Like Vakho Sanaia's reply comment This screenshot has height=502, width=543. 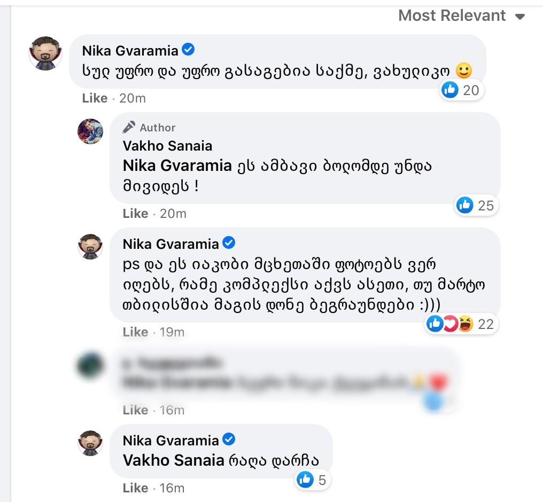pyautogui.click(x=135, y=214)
